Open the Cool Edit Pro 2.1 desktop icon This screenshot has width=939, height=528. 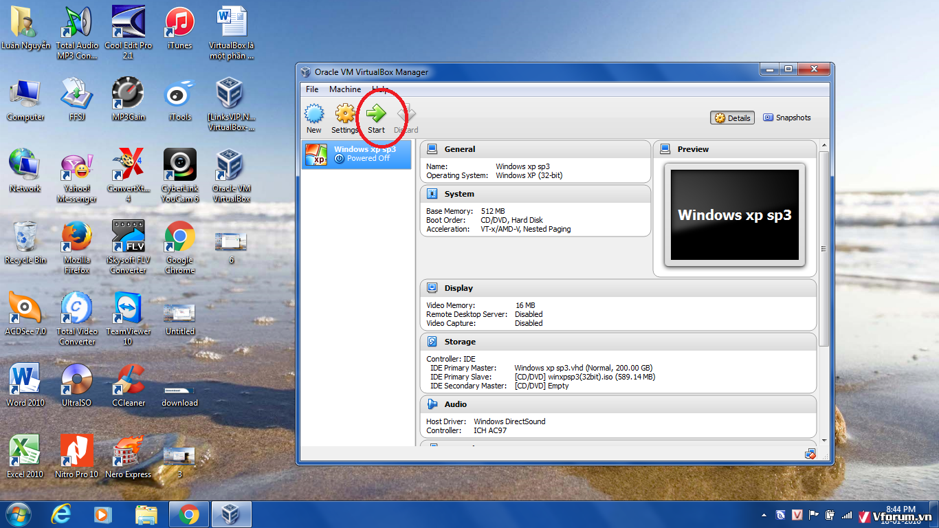pyautogui.click(x=129, y=32)
